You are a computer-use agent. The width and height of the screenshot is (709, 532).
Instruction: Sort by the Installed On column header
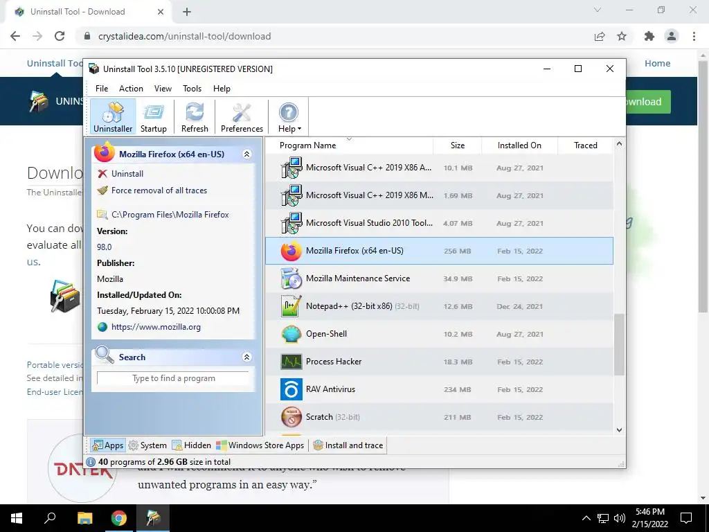(x=519, y=145)
